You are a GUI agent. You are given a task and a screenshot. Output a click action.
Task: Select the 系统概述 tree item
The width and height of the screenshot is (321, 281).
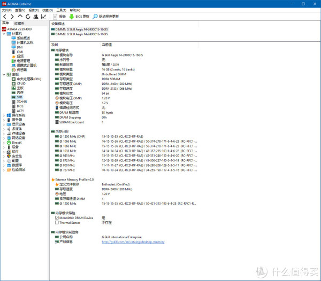click(x=21, y=38)
